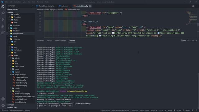Expand the node_modules folder
Image resolution: width=199 pixels, height=112 pixels.
point(18,34)
